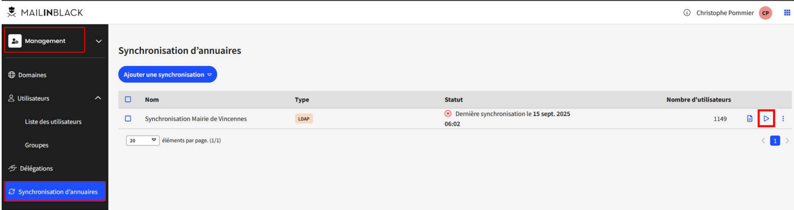This screenshot has width=794, height=210.
Task: Open the synchronisation log document icon
Action: 750,118
